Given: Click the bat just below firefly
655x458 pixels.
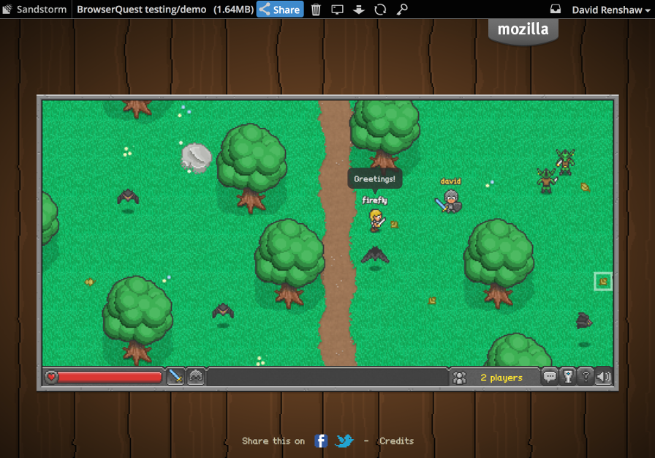Looking at the screenshot, I should [x=375, y=255].
